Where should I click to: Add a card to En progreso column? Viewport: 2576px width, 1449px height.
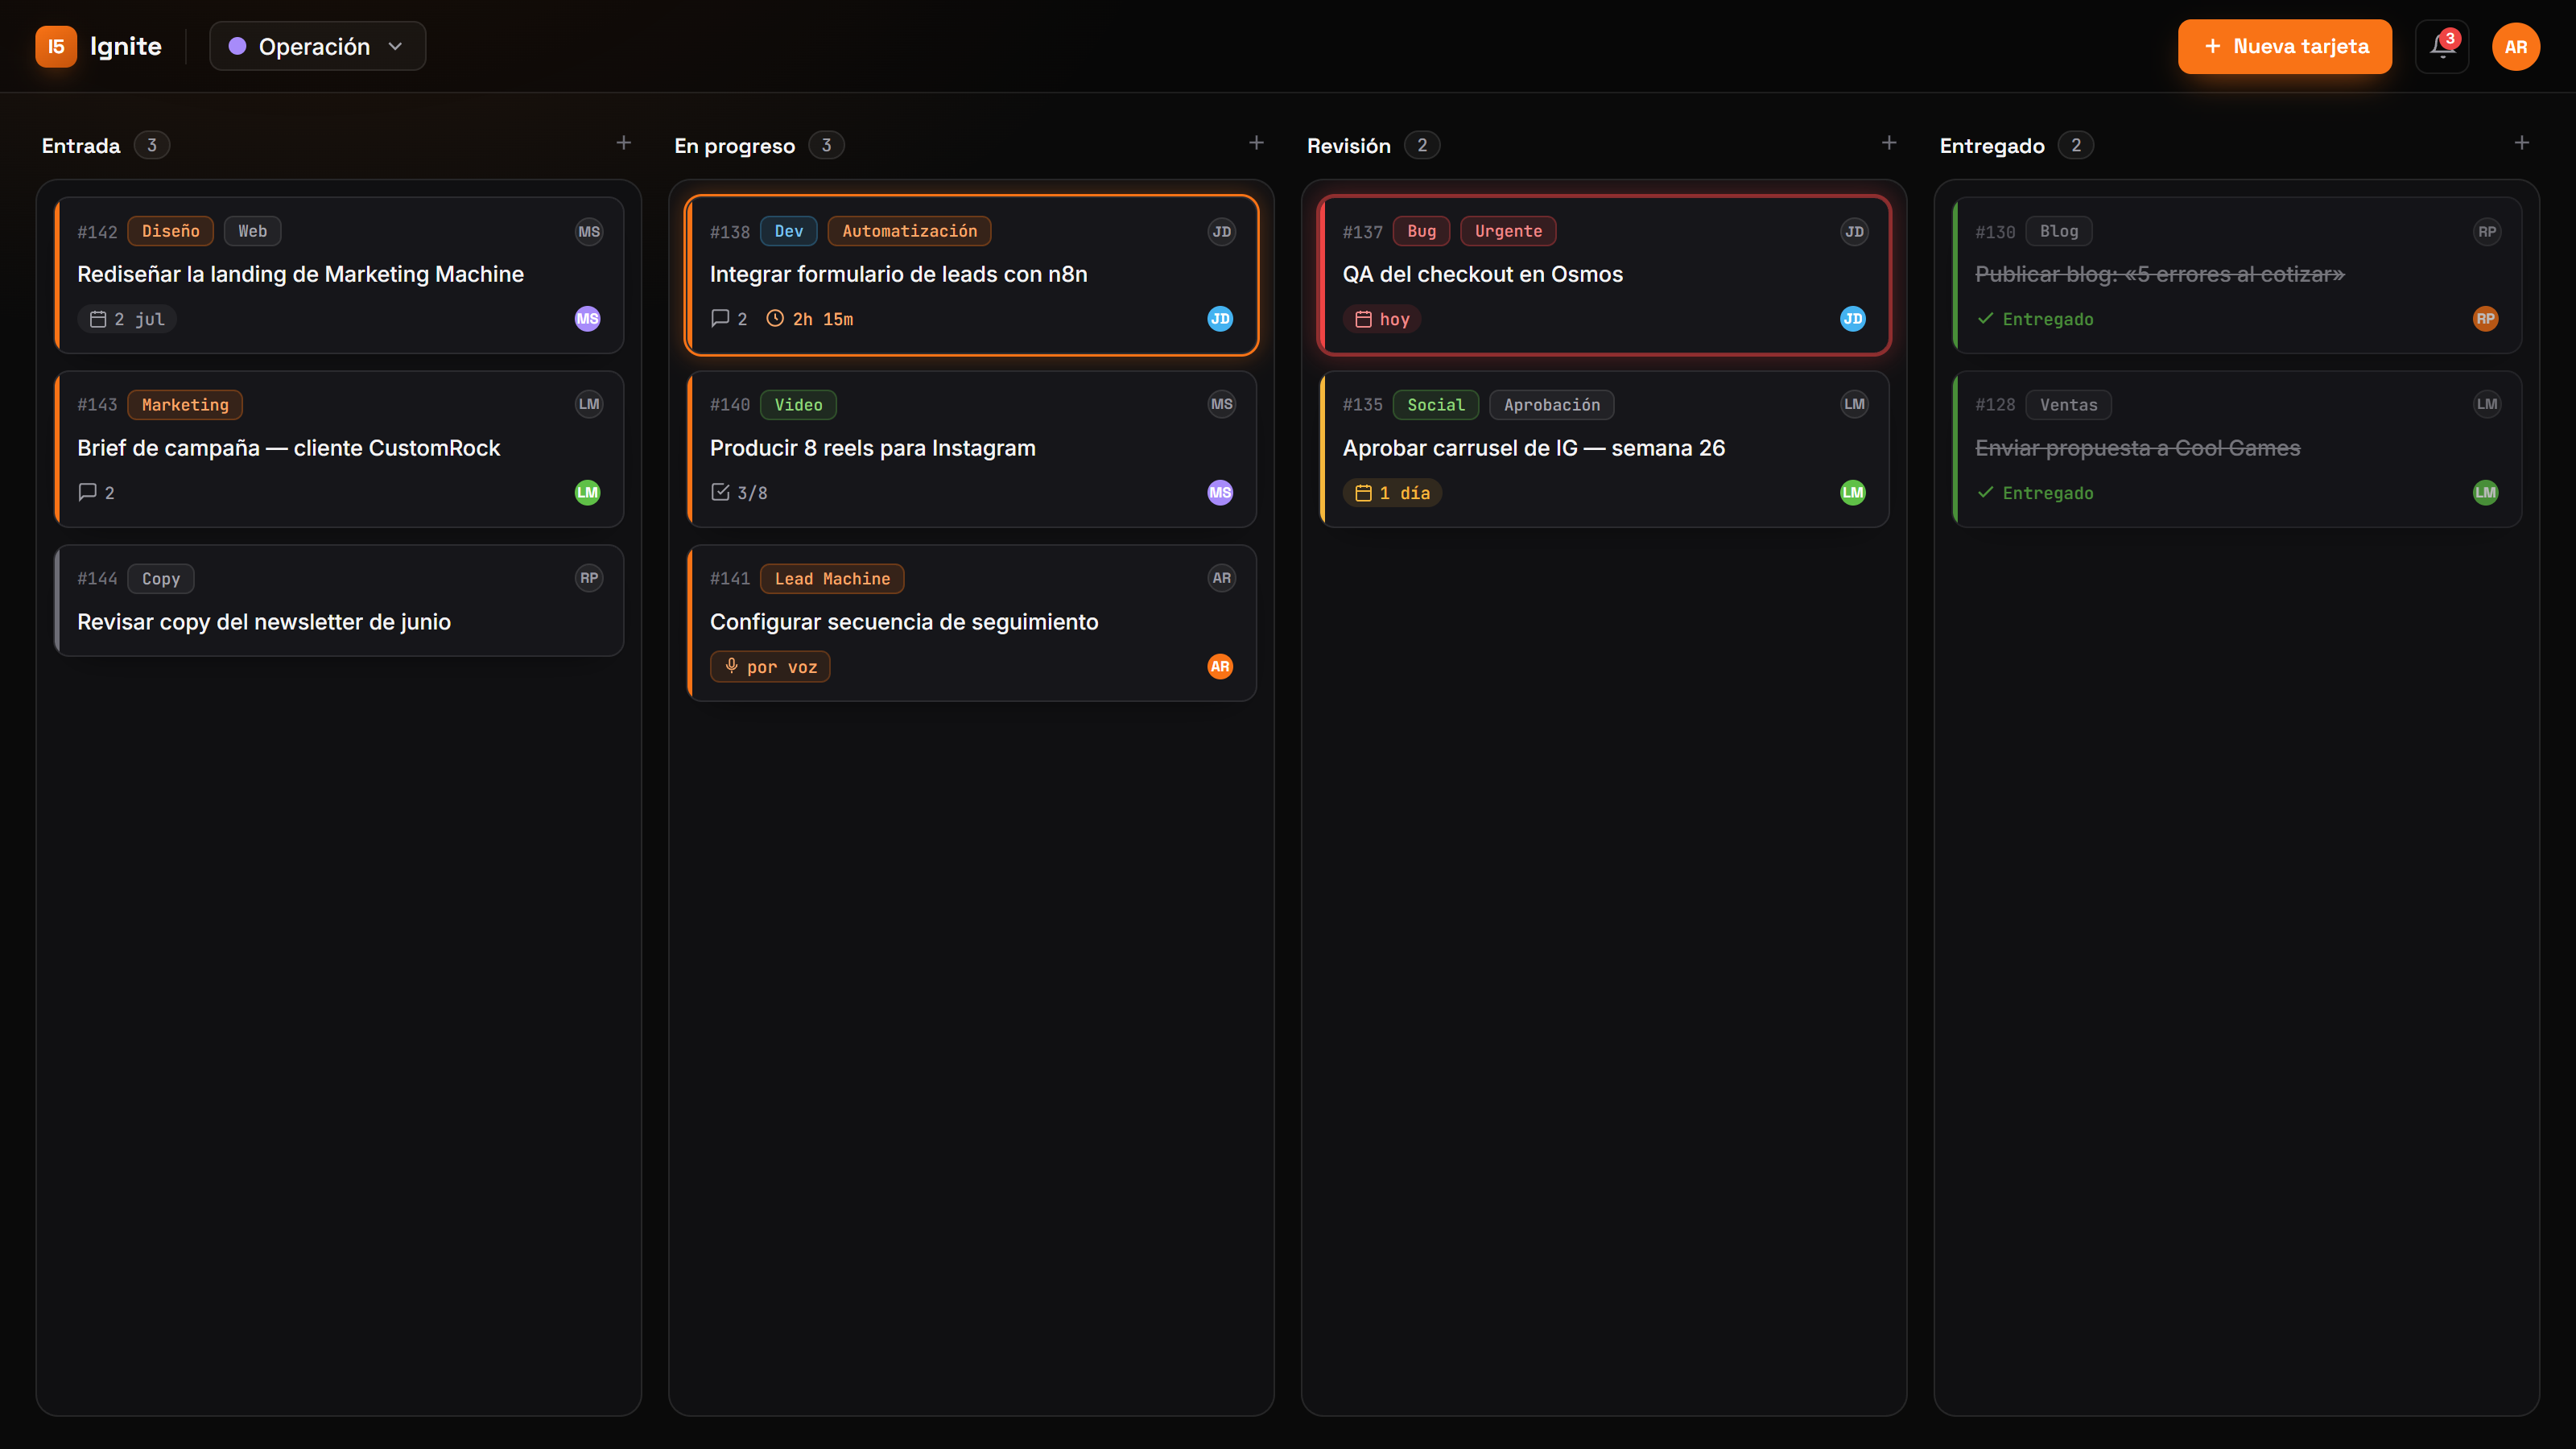pos(1256,143)
